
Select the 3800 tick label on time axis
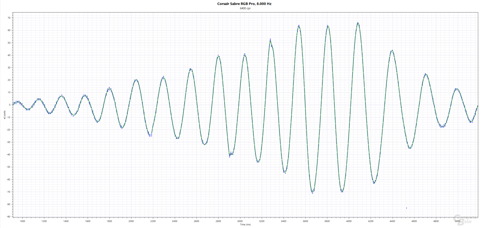327,221
